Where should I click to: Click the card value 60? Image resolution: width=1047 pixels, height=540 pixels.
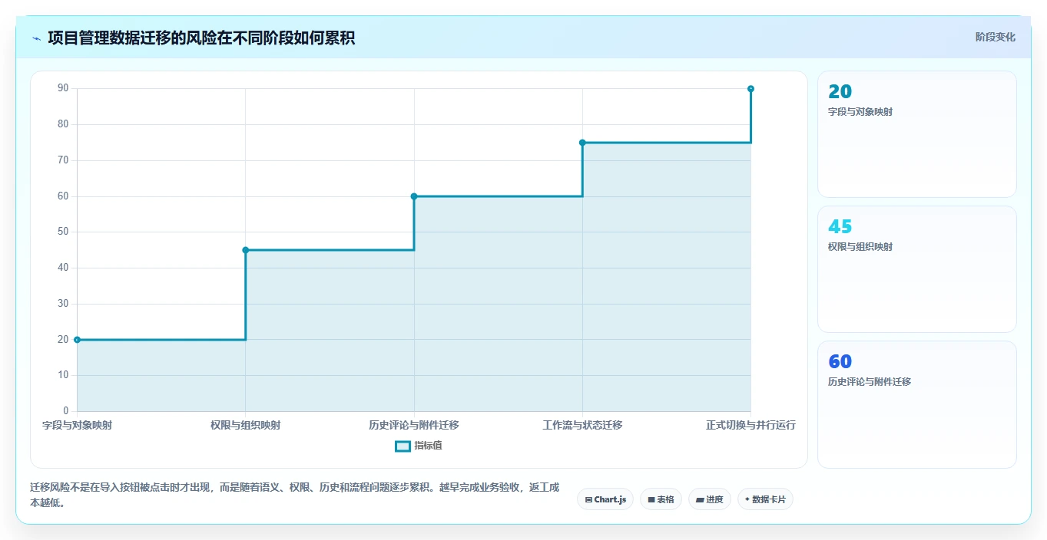840,362
